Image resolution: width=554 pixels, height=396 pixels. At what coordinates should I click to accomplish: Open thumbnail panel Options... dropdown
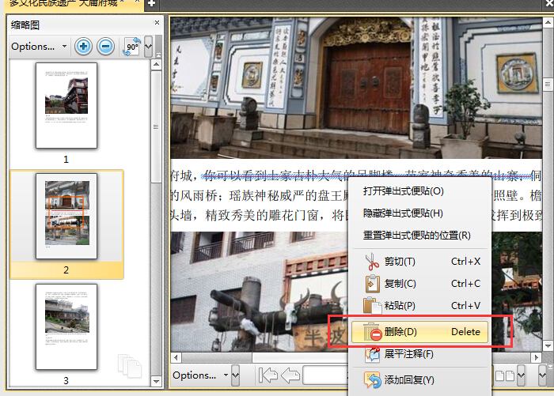(x=39, y=46)
